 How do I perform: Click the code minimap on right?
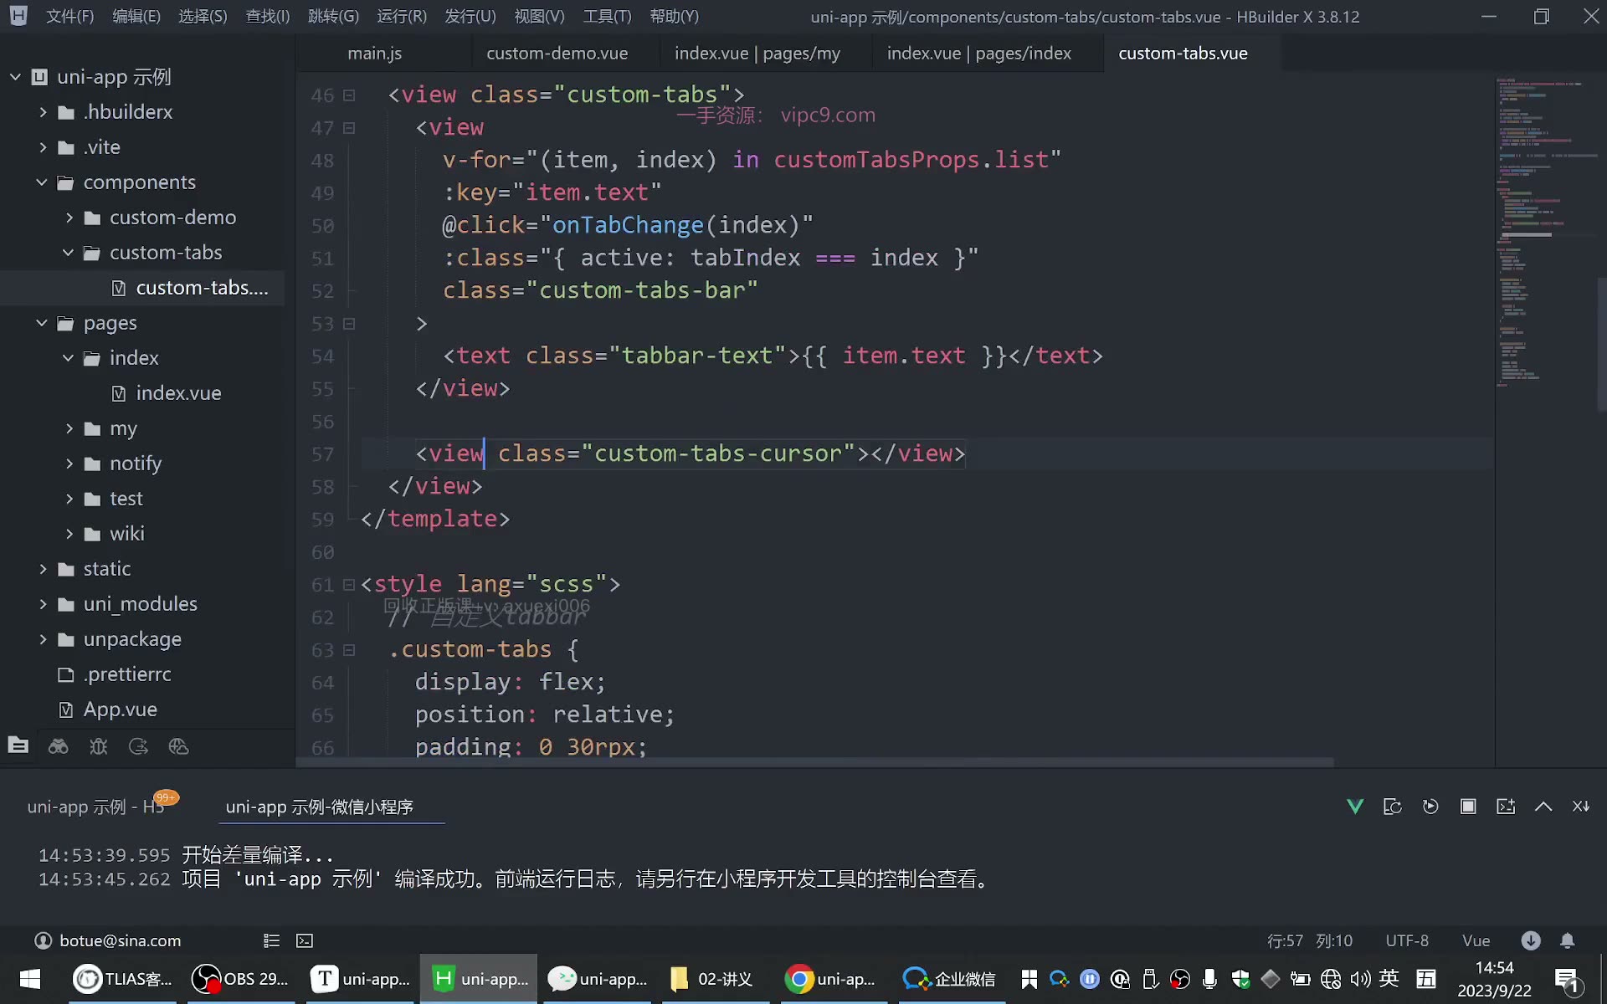(1546, 234)
